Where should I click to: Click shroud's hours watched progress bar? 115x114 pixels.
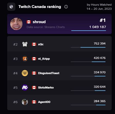pyautogui.click(x=89, y=31)
